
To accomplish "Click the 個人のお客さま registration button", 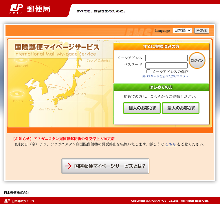I will click(142, 108).
